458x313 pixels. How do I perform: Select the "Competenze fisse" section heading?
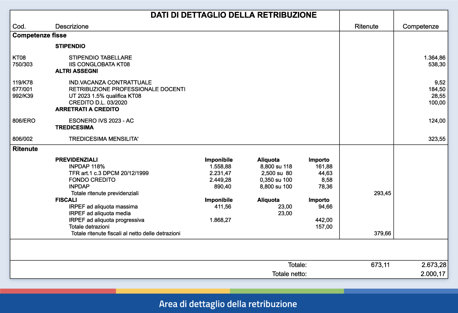coord(40,35)
